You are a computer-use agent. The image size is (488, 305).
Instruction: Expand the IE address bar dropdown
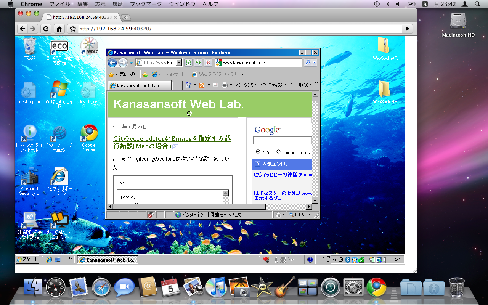point(179,63)
